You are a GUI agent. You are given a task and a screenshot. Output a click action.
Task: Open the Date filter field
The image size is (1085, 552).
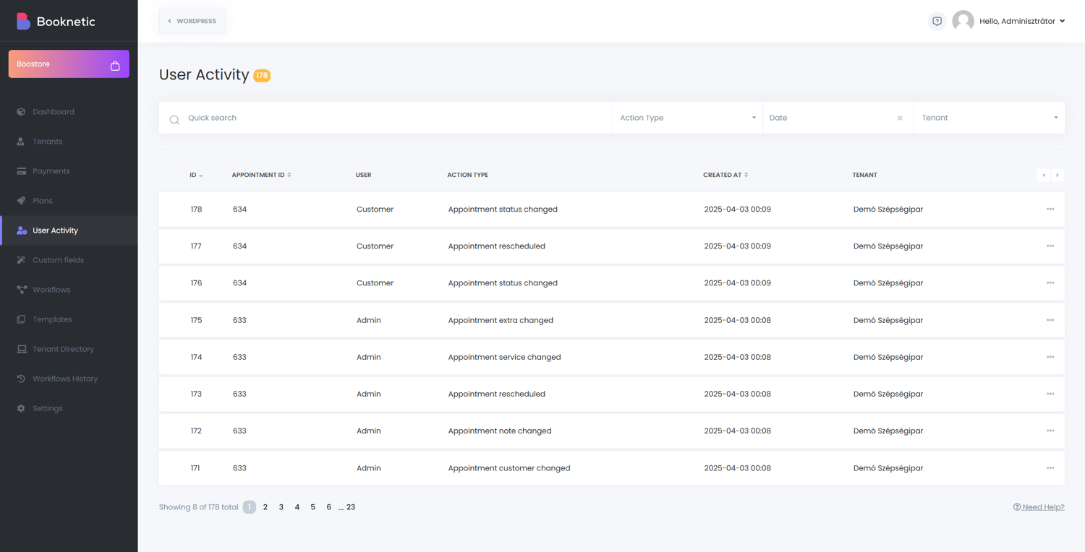tap(838, 118)
